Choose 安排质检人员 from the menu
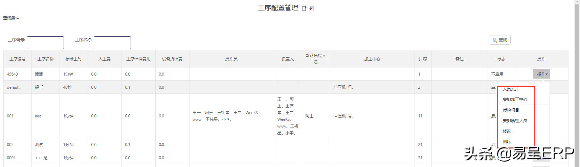The image size is (580, 167). coord(515,121)
